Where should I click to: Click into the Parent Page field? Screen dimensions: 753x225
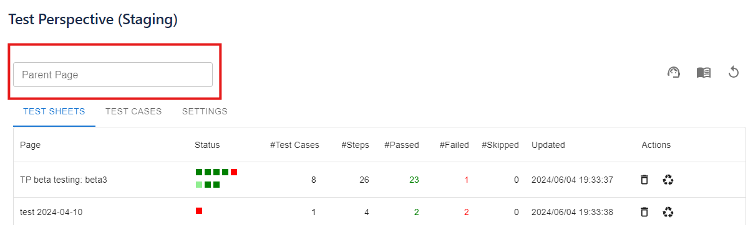click(x=113, y=75)
